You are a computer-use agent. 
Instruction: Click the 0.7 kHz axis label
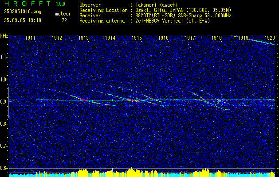3,146
